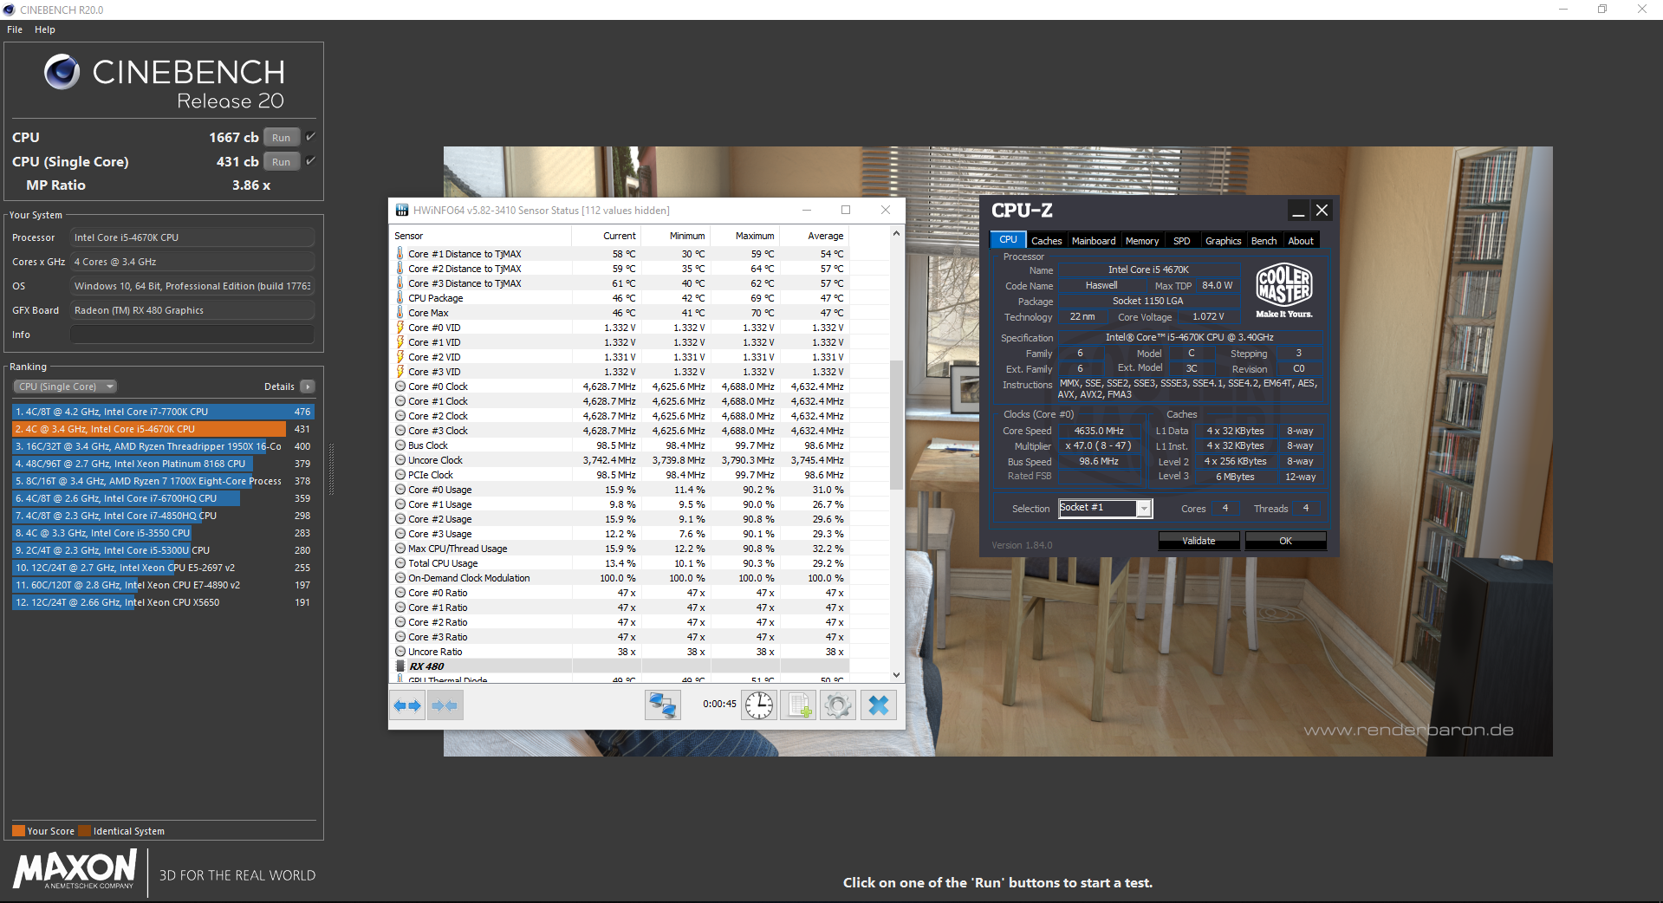
Task: Click the HWiNFO vertical scrollbar thumb
Action: click(896, 425)
